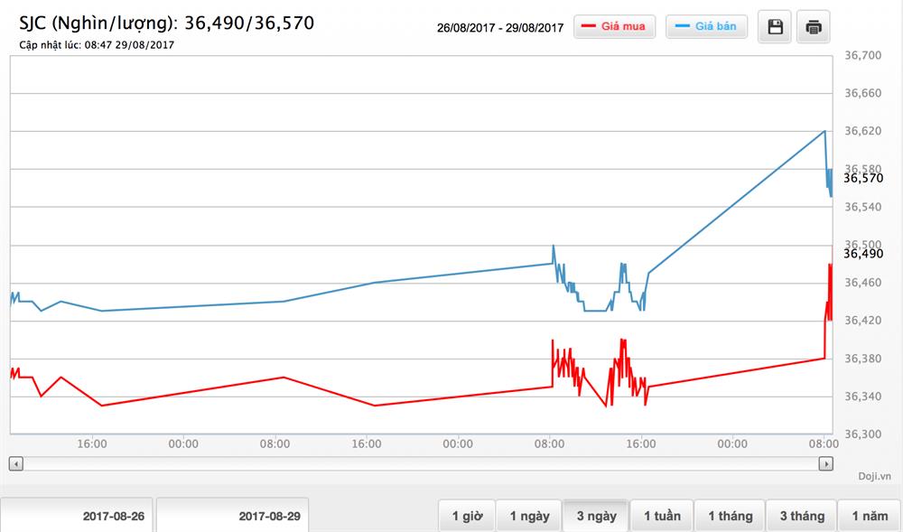The height and width of the screenshot is (532, 903).
Task: Click the print chart printer icon
Action: pyautogui.click(x=814, y=27)
